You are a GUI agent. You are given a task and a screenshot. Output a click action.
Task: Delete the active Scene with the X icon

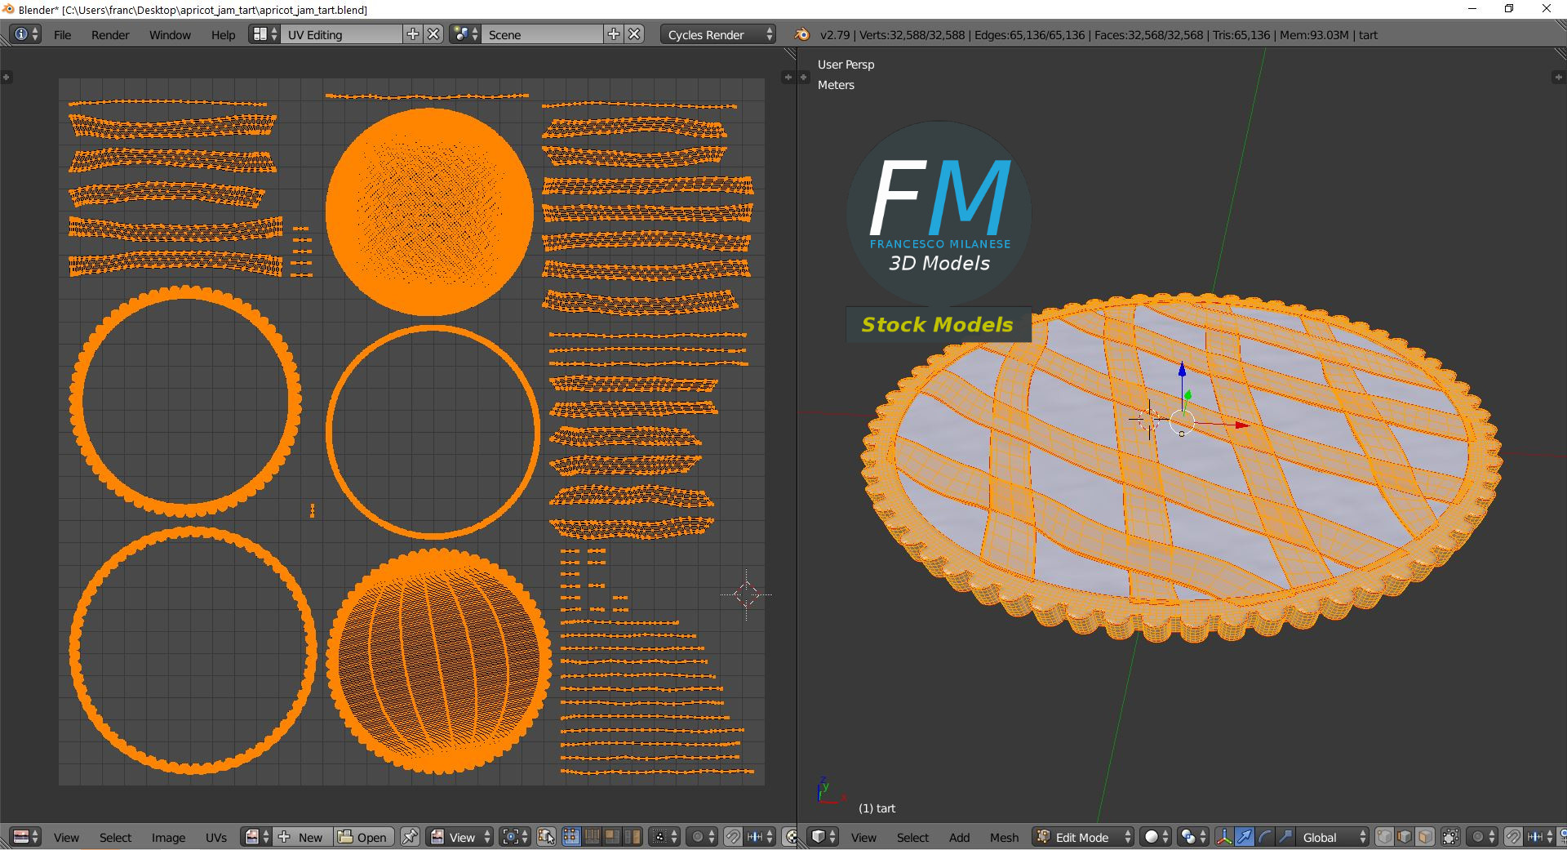[634, 34]
